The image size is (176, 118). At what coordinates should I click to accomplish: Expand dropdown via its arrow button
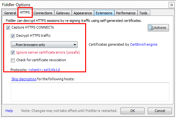(x=75, y=45)
